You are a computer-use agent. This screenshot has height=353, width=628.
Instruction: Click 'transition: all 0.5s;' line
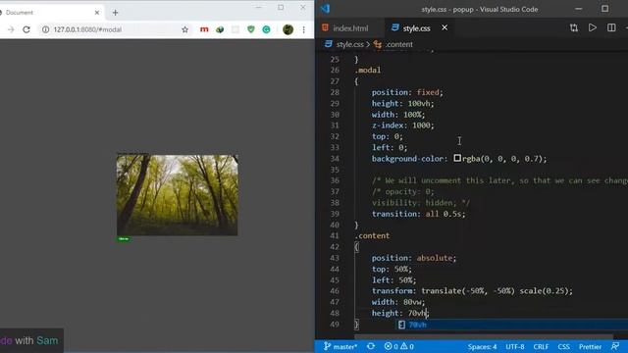coord(419,214)
